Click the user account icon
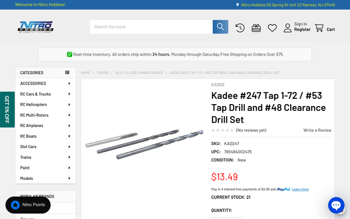The width and height of the screenshot is (350, 219). point(287,28)
